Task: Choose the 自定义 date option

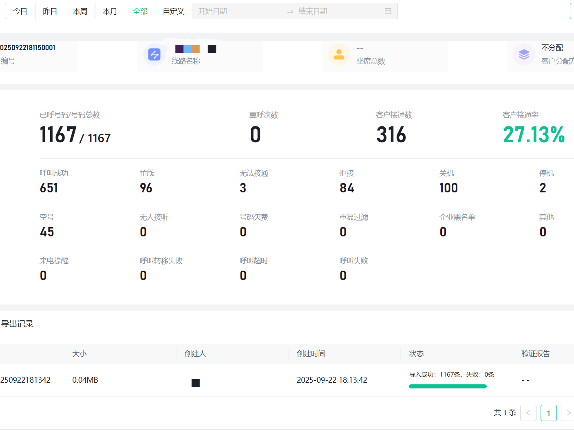Action: (x=173, y=11)
